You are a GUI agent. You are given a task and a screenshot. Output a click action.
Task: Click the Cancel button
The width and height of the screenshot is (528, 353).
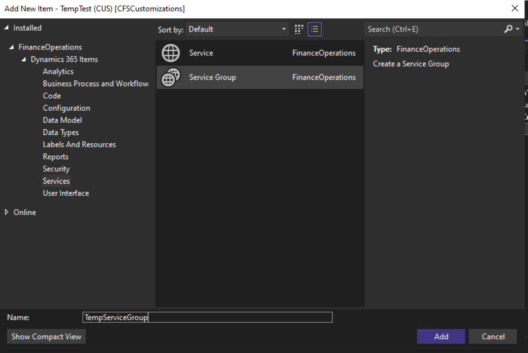493,336
